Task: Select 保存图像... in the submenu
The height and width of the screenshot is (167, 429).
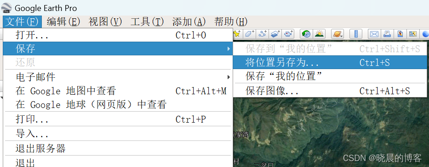Action: coord(330,91)
